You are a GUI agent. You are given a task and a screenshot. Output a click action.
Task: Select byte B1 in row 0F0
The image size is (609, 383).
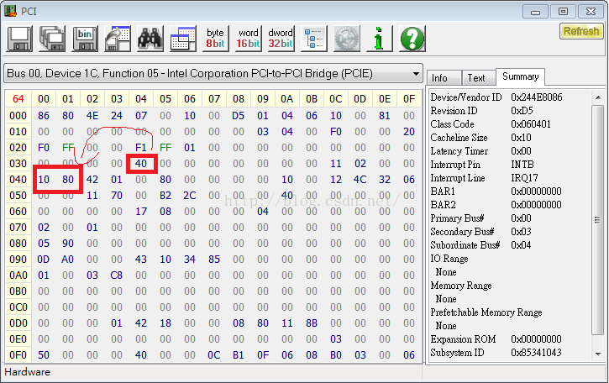(238, 355)
